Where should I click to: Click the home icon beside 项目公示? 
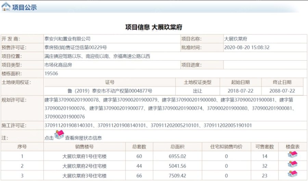pyautogui.click(x=6, y=6)
